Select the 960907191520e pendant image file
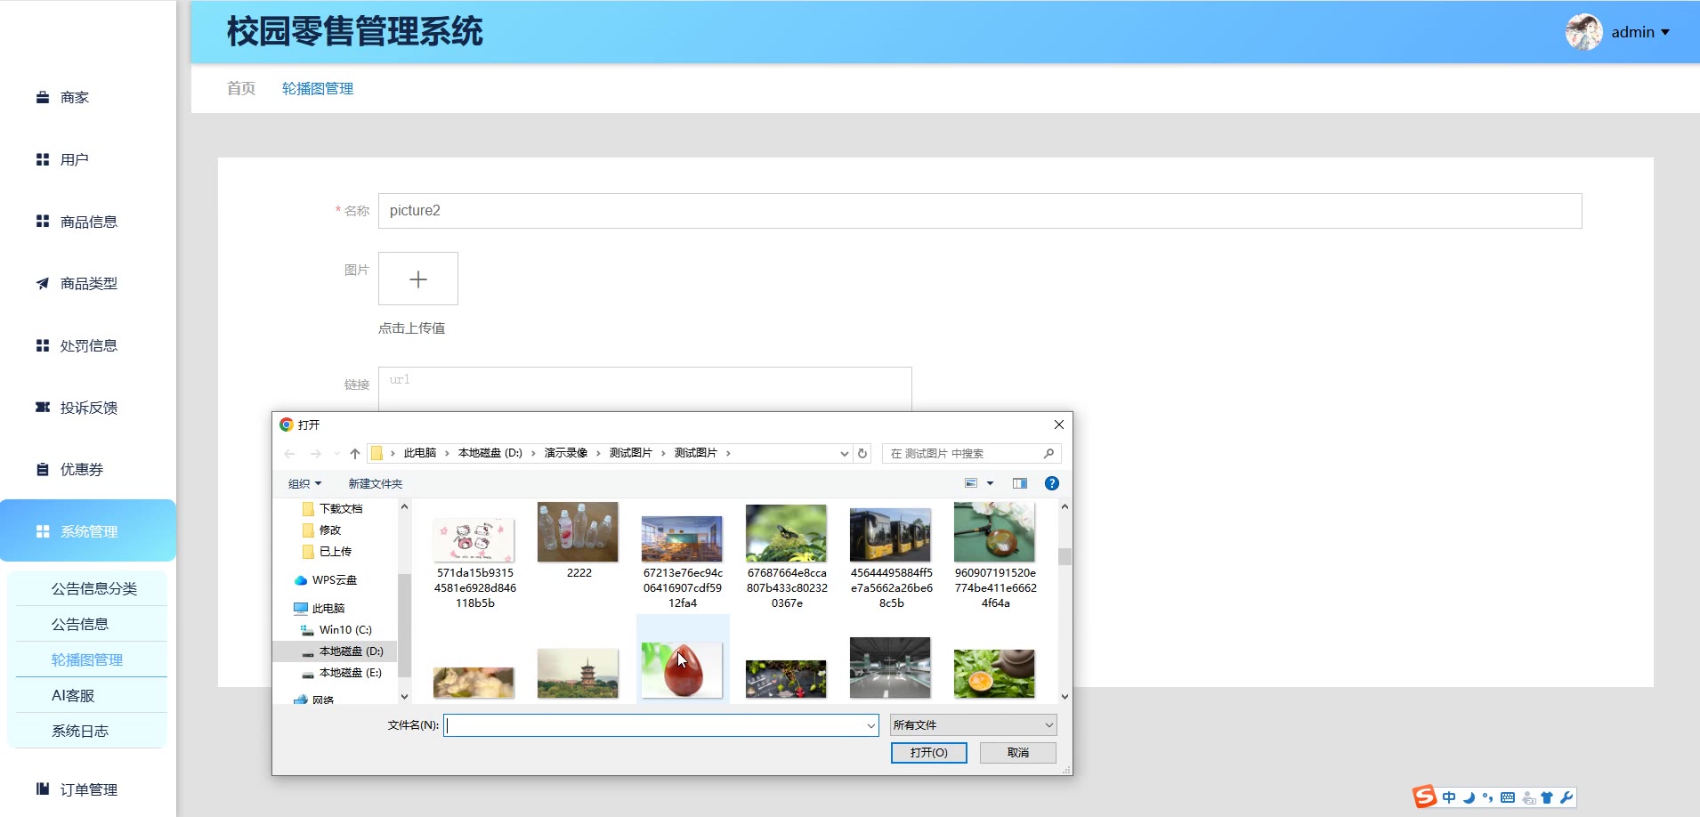The height and width of the screenshot is (817, 1700). 995,557
